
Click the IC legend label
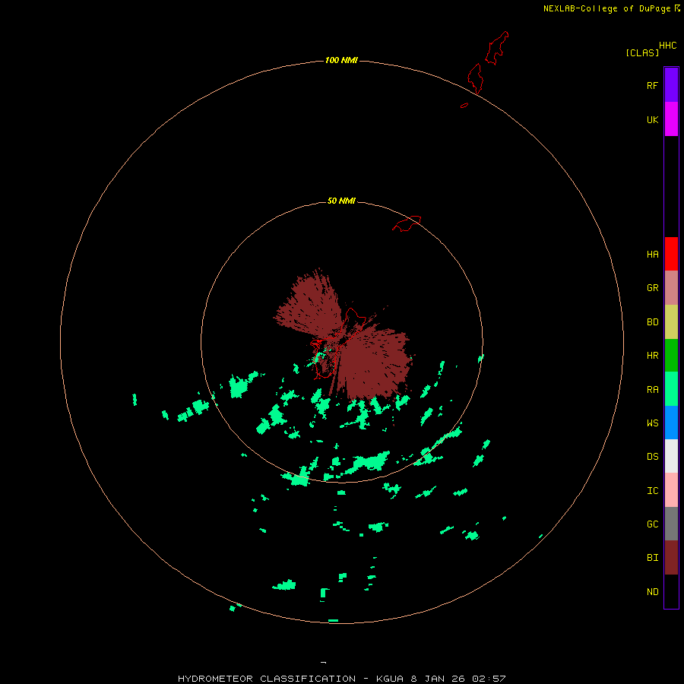pyautogui.click(x=652, y=490)
